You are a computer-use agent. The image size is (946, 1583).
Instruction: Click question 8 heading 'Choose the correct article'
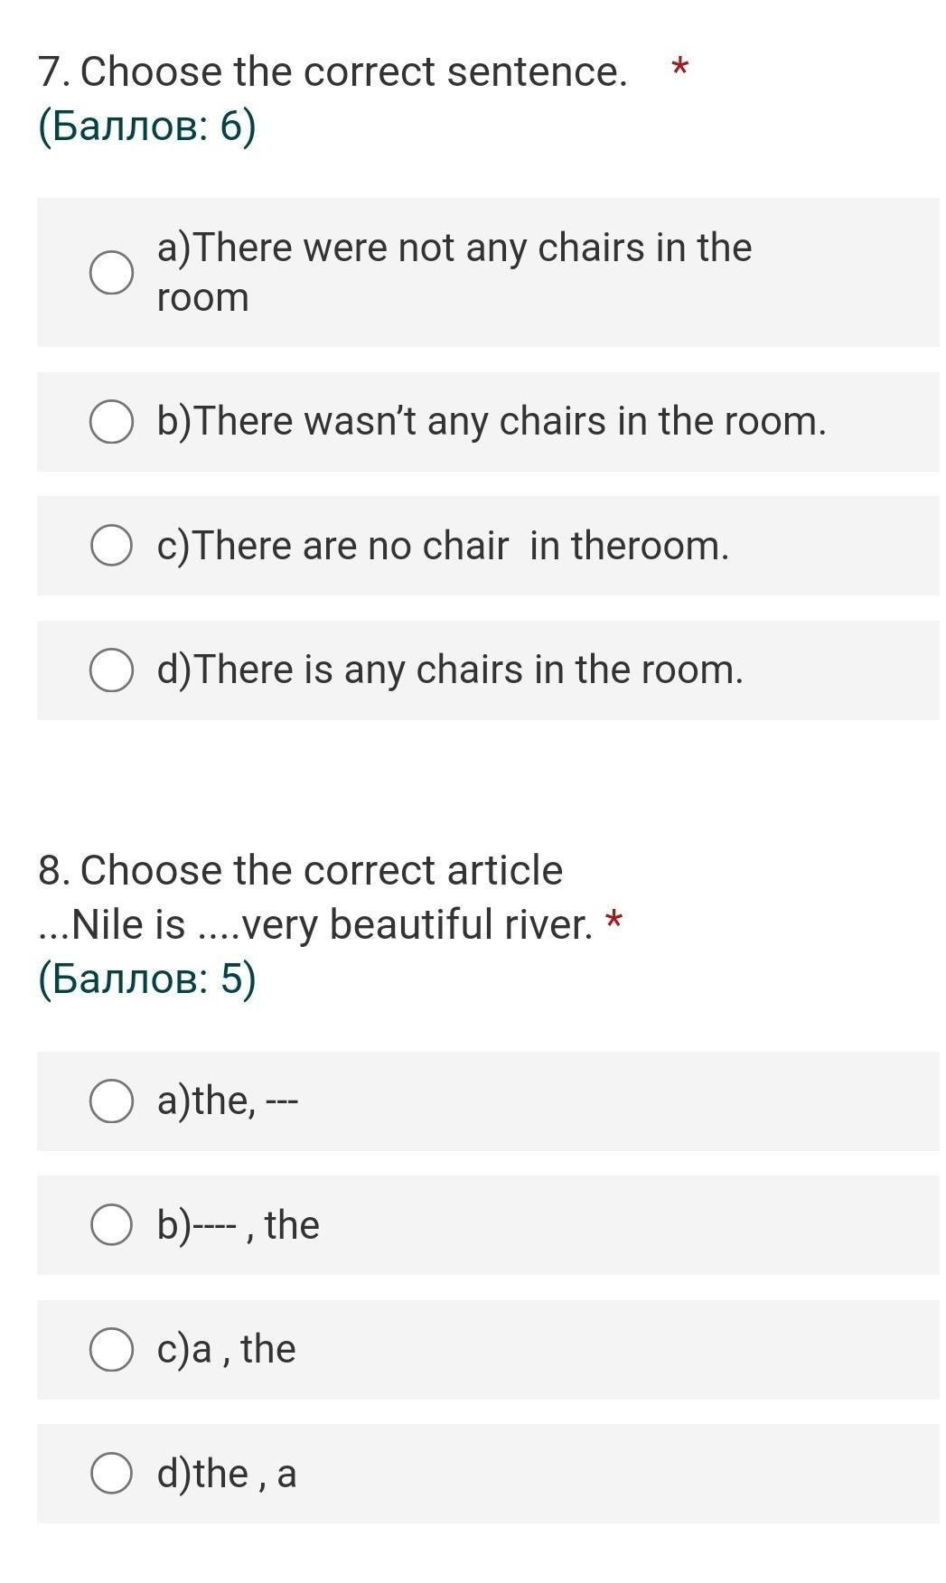click(x=321, y=870)
